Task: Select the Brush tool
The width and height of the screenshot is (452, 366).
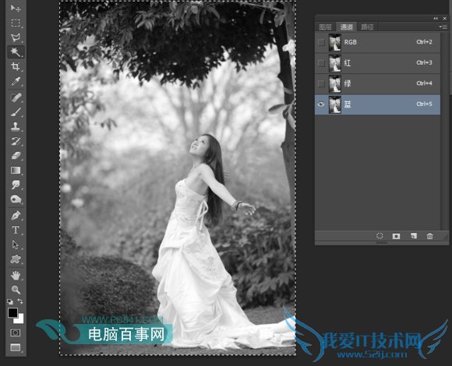Action: tap(16, 112)
